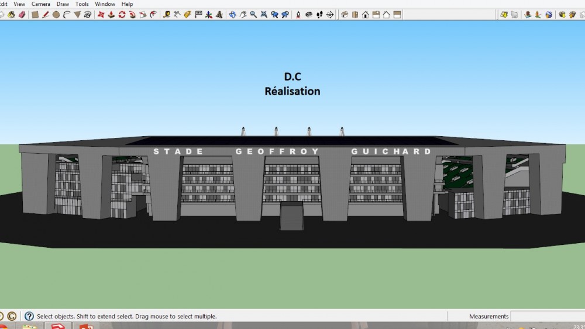Open the Draw menu
Viewport: 585px width, 329px height.
(x=63, y=4)
